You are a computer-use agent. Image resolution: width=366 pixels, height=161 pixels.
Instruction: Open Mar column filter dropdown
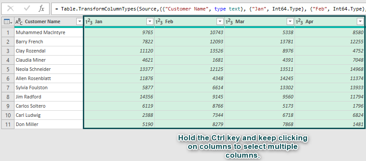click(x=290, y=22)
